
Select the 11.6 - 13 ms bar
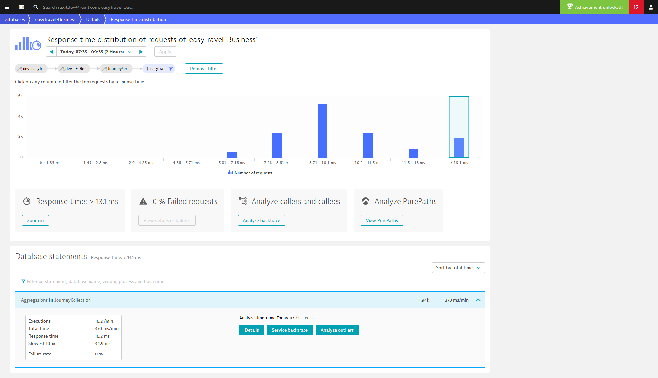[413, 153]
